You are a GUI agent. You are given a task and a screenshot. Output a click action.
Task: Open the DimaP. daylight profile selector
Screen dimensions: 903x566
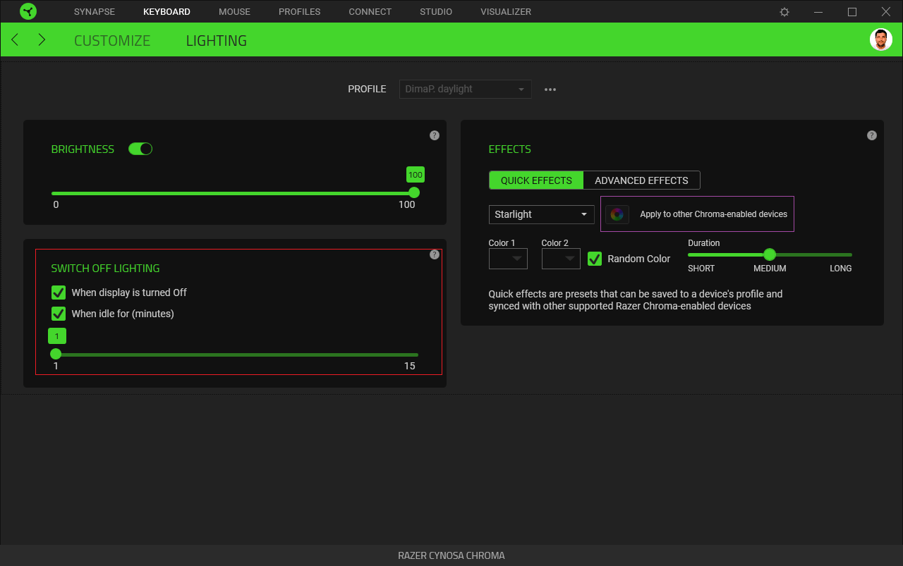[x=465, y=89]
